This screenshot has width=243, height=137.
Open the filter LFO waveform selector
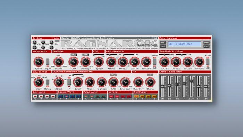coord(113,75)
